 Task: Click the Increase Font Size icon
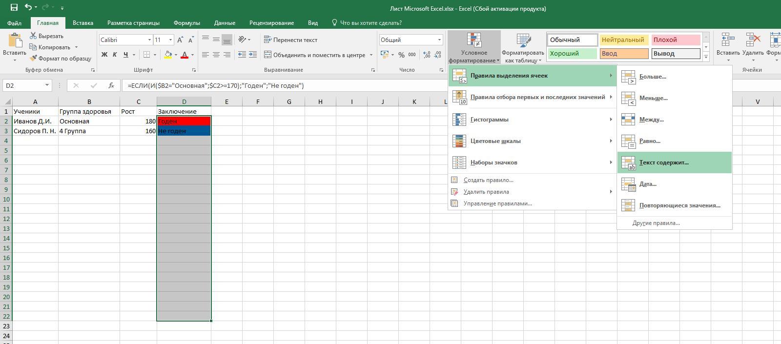(180, 40)
